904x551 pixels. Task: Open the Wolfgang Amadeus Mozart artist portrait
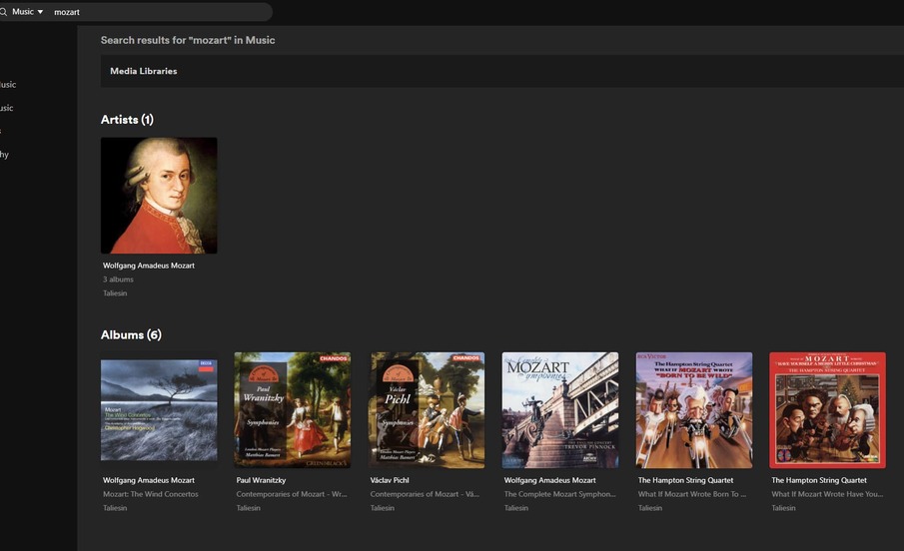point(159,196)
